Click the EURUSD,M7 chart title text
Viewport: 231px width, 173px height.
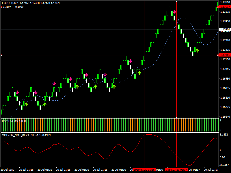pyautogui.click(x=10, y=3)
